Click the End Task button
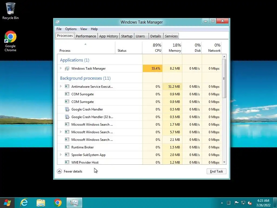The image size is (277, 208). point(216,171)
